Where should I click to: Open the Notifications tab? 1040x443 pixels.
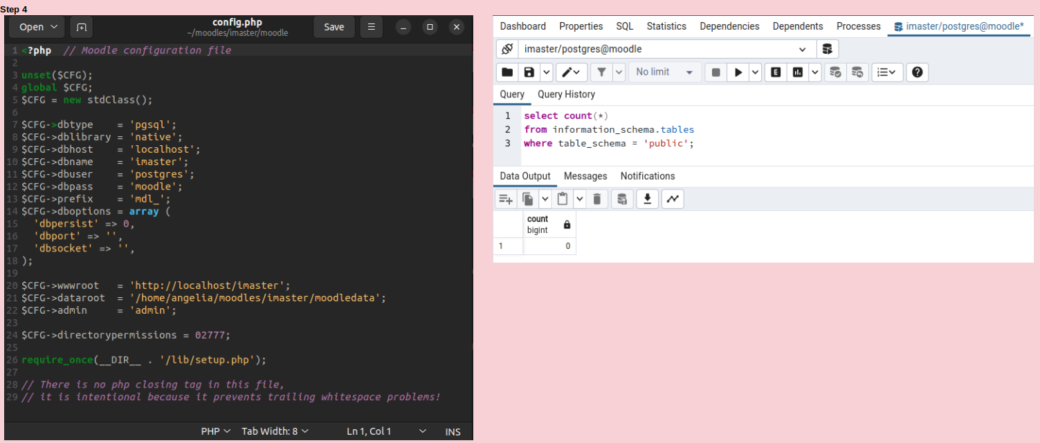[648, 176]
